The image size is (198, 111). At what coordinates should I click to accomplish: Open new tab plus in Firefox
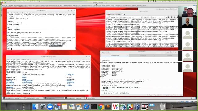(x=124, y=14)
